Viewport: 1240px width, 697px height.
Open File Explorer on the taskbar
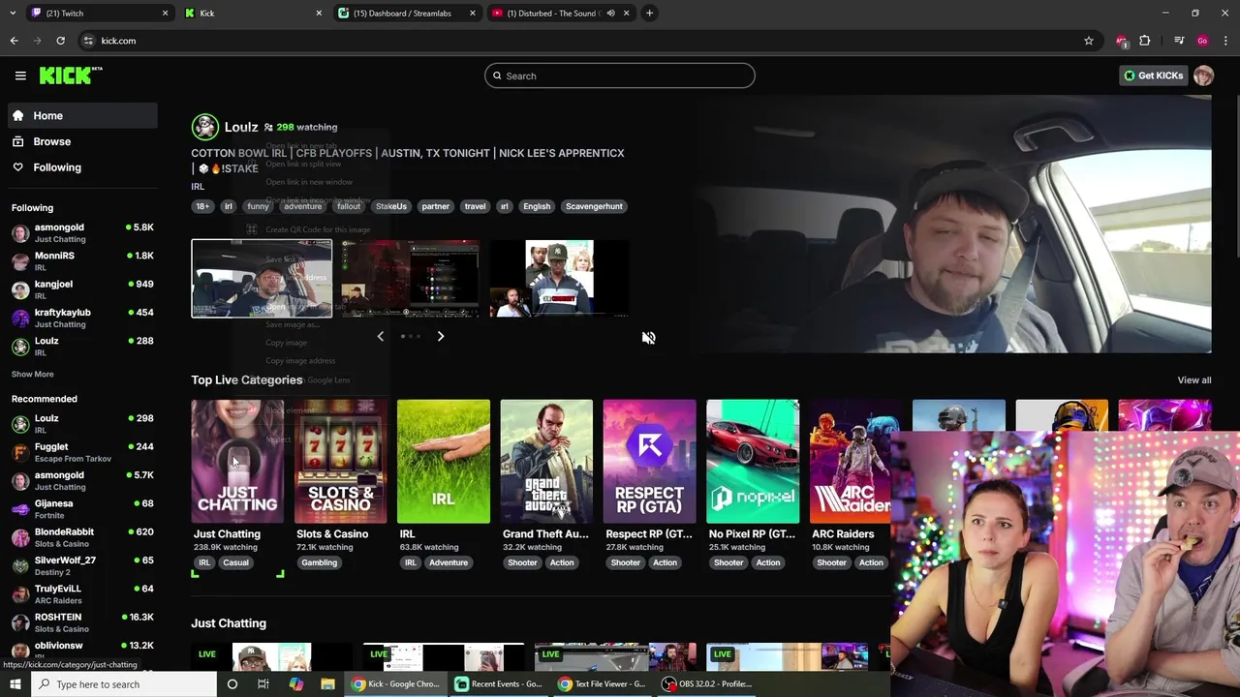[328, 684]
